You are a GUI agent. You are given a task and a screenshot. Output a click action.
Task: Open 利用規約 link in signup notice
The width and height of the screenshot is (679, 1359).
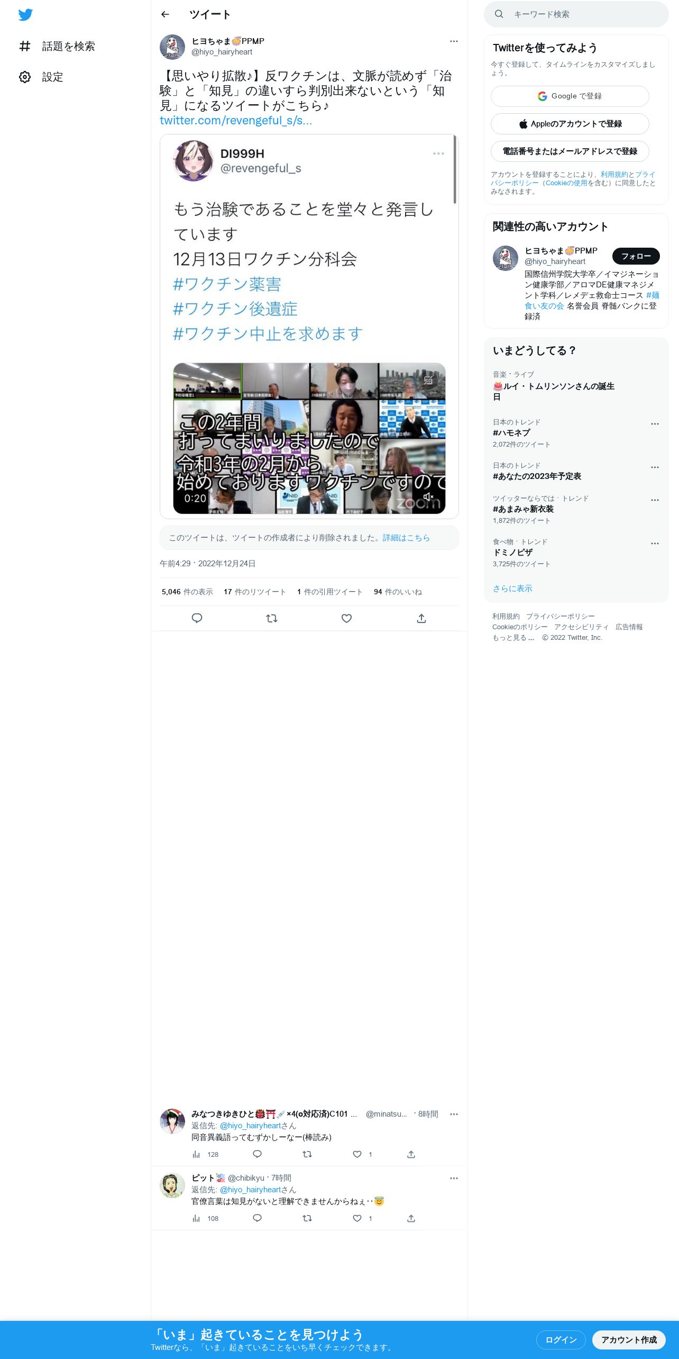[614, 175]
